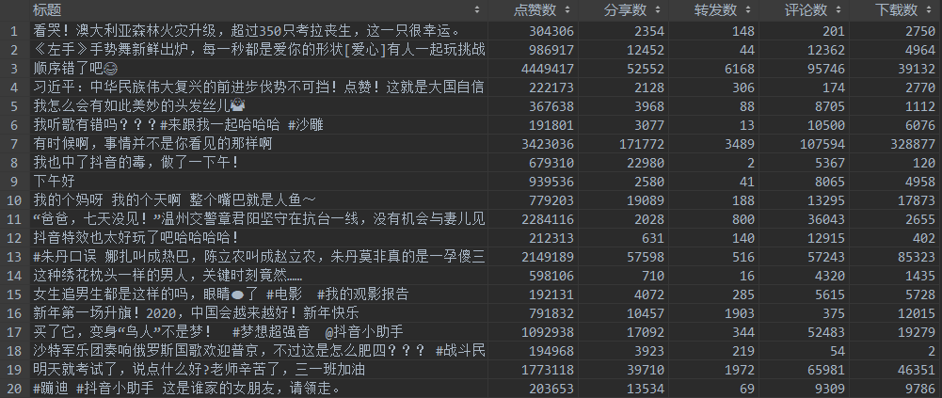Click likes value 986917
The width and height of the screenshot is (942, 398).
click(551, 50)
